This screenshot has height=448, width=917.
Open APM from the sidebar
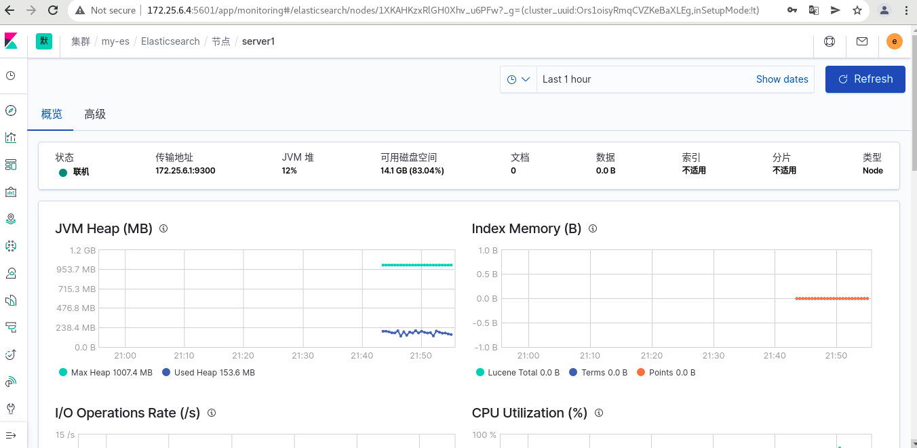[10, 327]
